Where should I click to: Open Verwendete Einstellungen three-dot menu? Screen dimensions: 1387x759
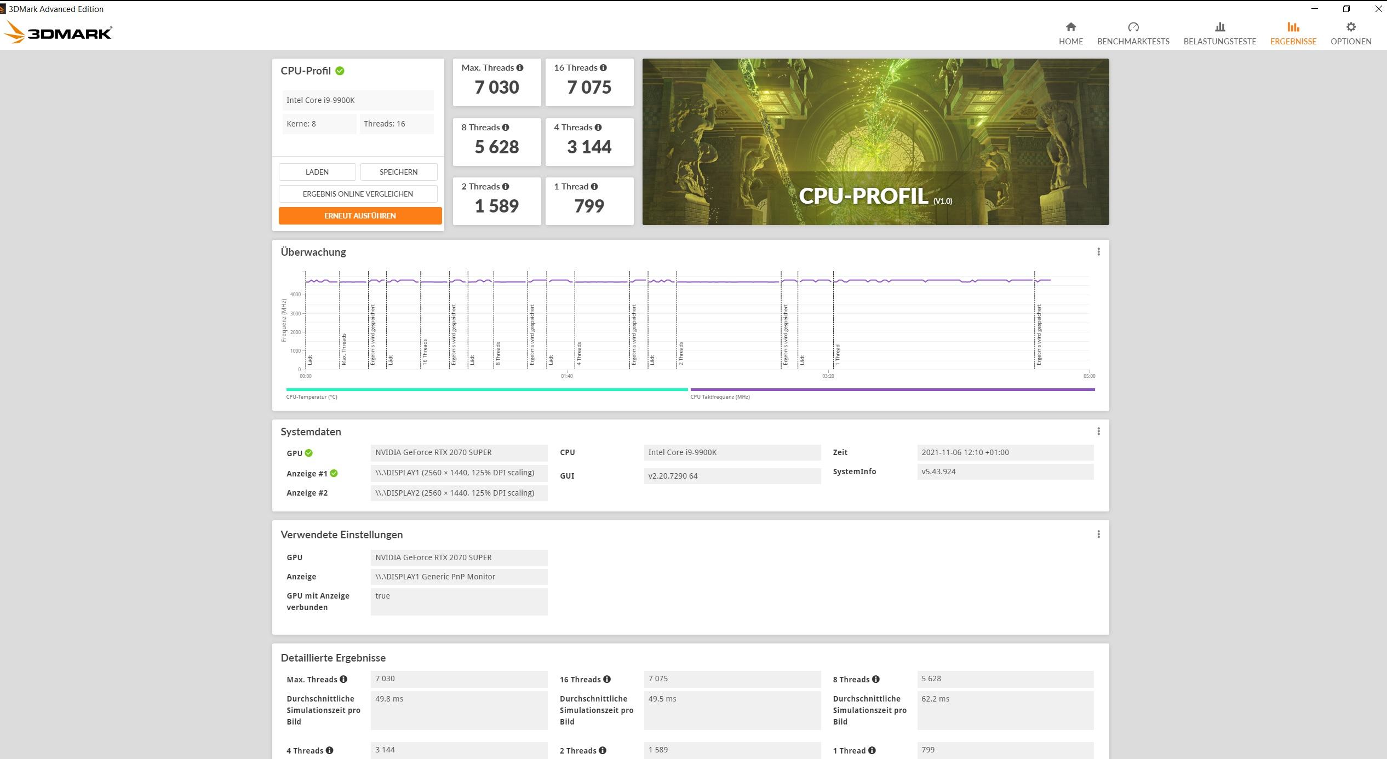click(x=1098, y=534)
